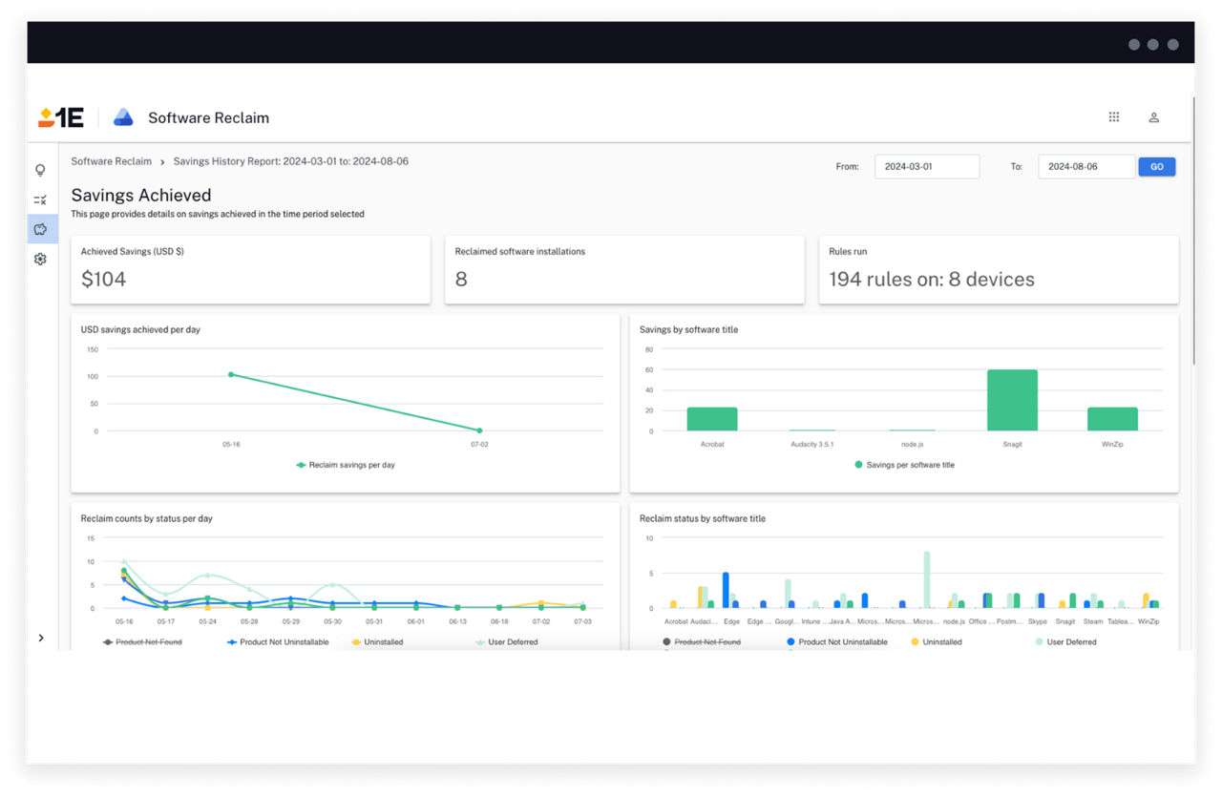Viewport: 1222px width, 797px height.
Task: Click the vertical page scrollbar
Action: tap(1192, 229)
